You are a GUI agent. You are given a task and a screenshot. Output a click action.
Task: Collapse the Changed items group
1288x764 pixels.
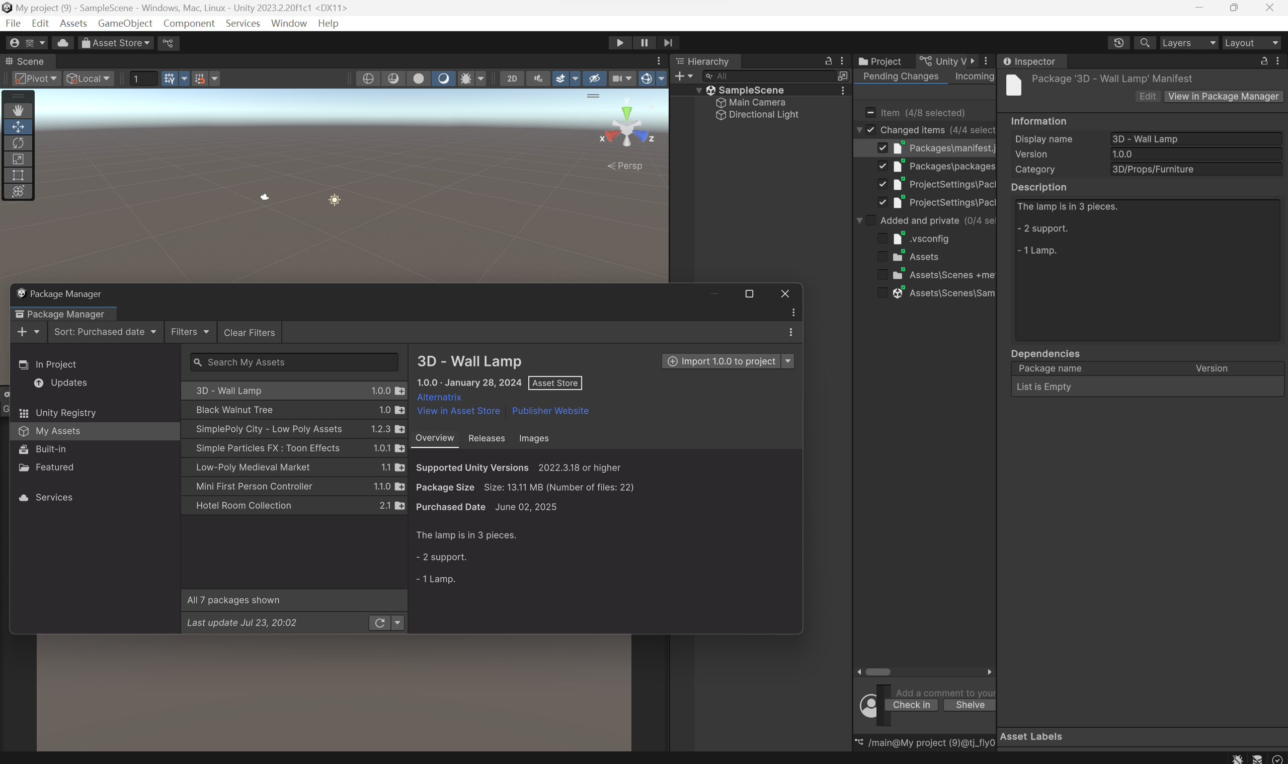click(x=859, y=130)
